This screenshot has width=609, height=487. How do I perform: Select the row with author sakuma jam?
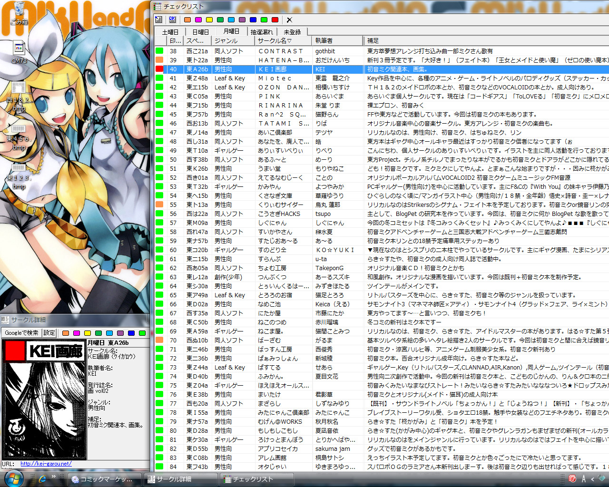[x=382, y=448]
